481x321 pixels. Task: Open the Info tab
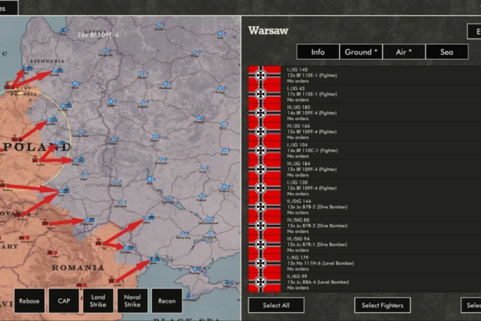318,52
